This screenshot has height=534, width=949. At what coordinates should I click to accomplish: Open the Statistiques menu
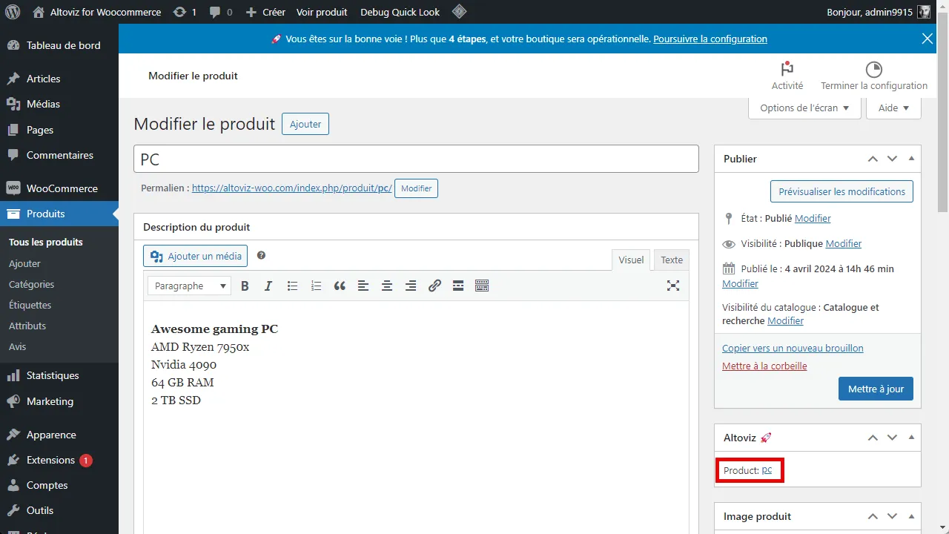coord(59,375)
